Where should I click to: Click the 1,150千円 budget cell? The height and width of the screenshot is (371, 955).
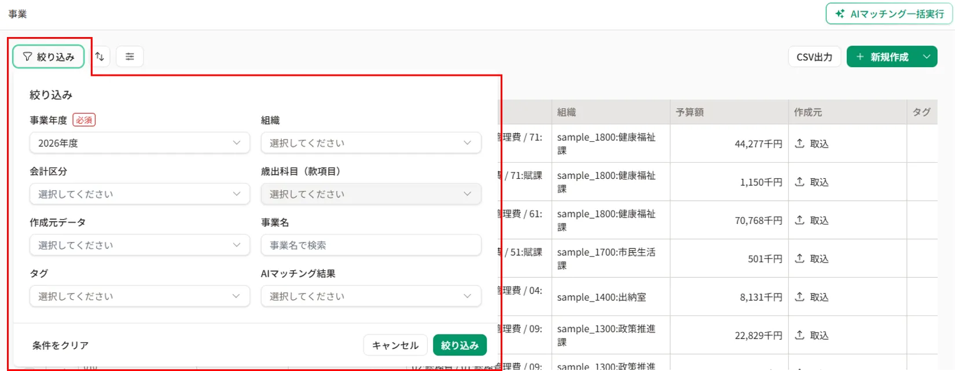[729, 182]
